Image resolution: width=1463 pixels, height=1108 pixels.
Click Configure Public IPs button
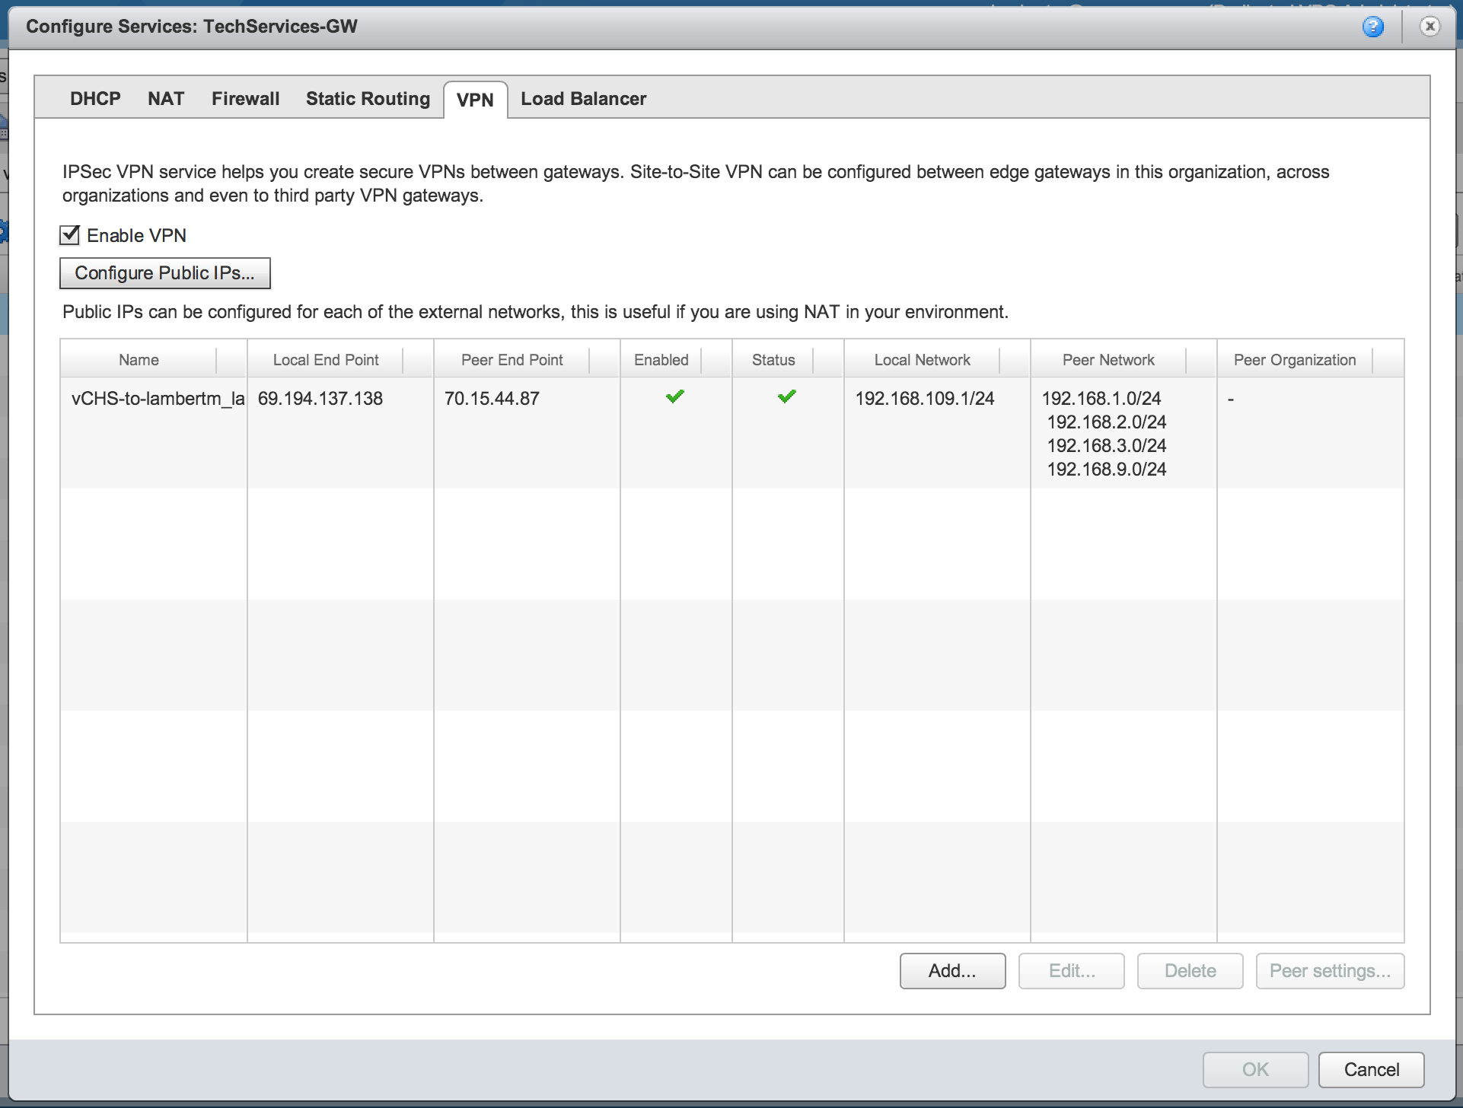164,273
